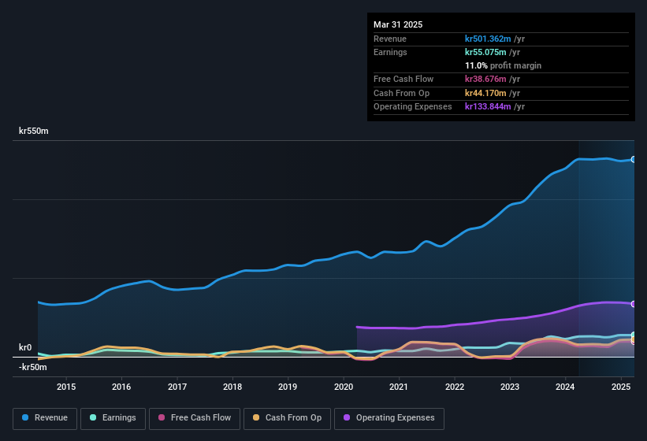Select the 2017 x-axis label
This screenshot has width=647, height=441.
[x=177, y=387]
